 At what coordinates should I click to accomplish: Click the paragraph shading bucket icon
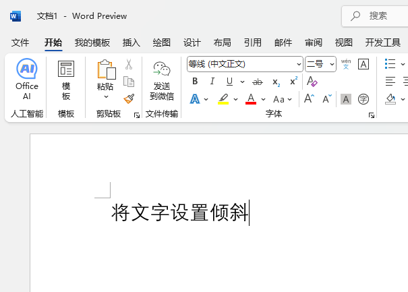[390, 99]
